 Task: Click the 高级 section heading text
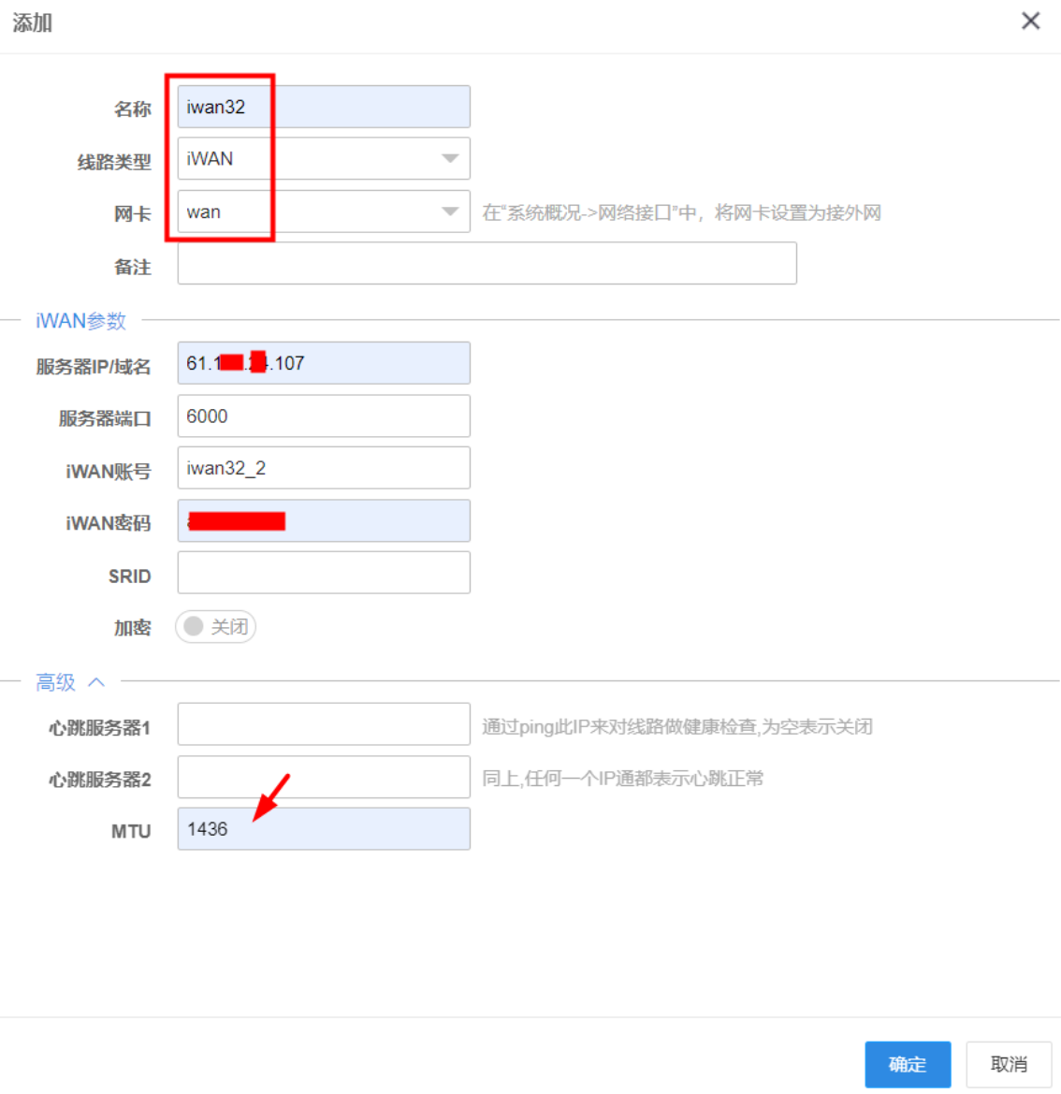click(x=55, y=682)
